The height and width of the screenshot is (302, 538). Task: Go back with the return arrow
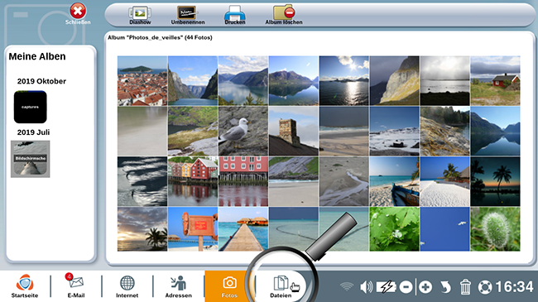coord(445,287)
